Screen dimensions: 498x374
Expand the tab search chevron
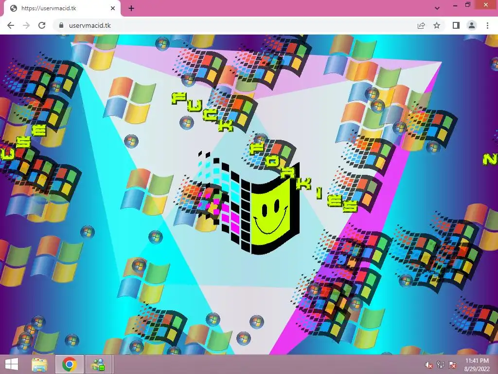point(437,8)
